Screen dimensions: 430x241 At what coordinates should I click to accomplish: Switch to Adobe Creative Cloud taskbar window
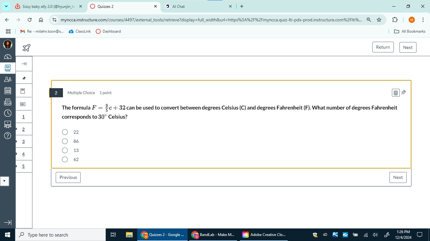[264, 235]
